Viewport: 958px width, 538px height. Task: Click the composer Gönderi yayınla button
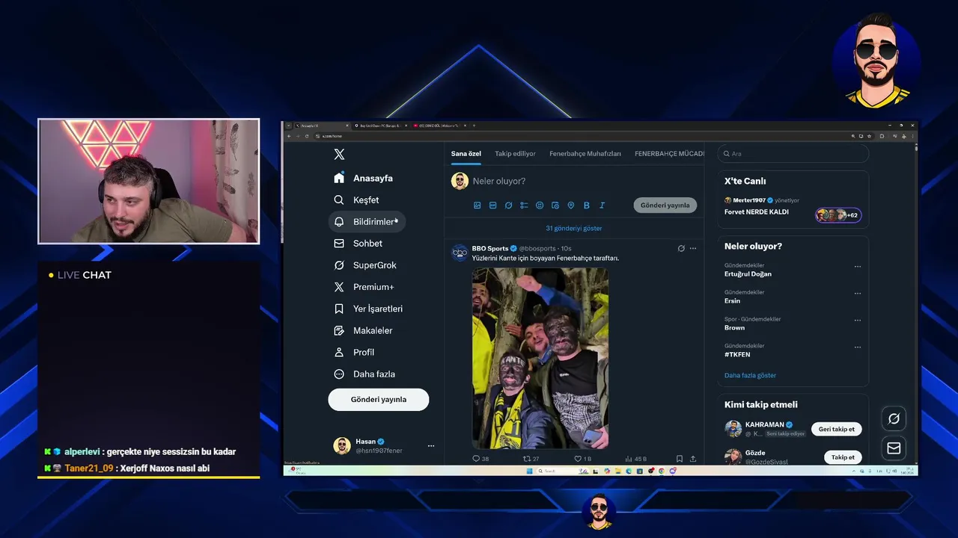665,205
